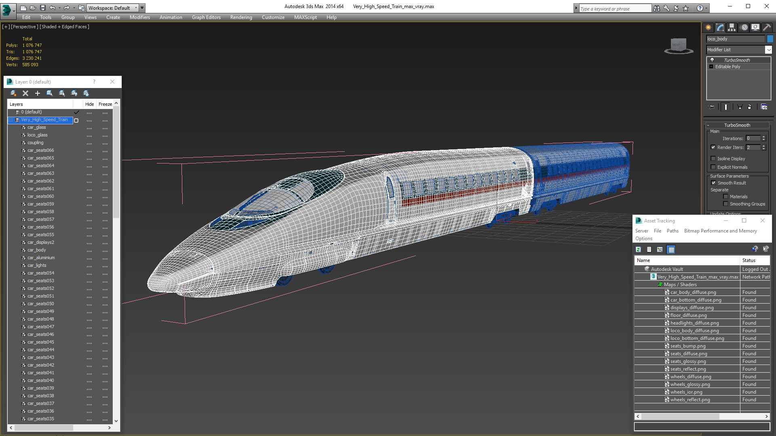Expand the Editable Poly stack entry
The image size is (776, 436).
click(x=711, y=67)
